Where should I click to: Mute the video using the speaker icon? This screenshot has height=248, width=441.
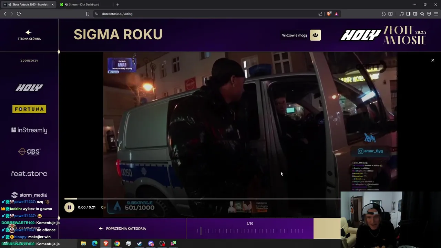103,207
